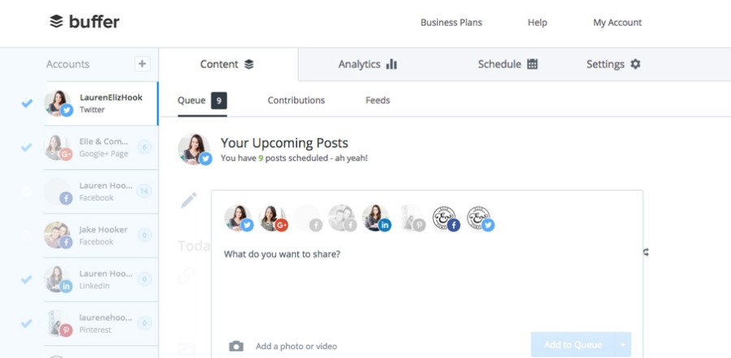731x358 pixels.
Task: Toggle the Google+ Page account checkmark
Action: pos(27,147)
